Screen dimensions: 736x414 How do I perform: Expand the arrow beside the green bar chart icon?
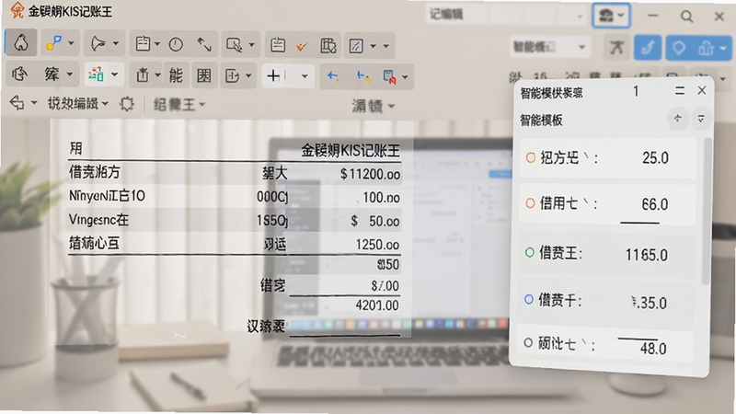[114, 75]
